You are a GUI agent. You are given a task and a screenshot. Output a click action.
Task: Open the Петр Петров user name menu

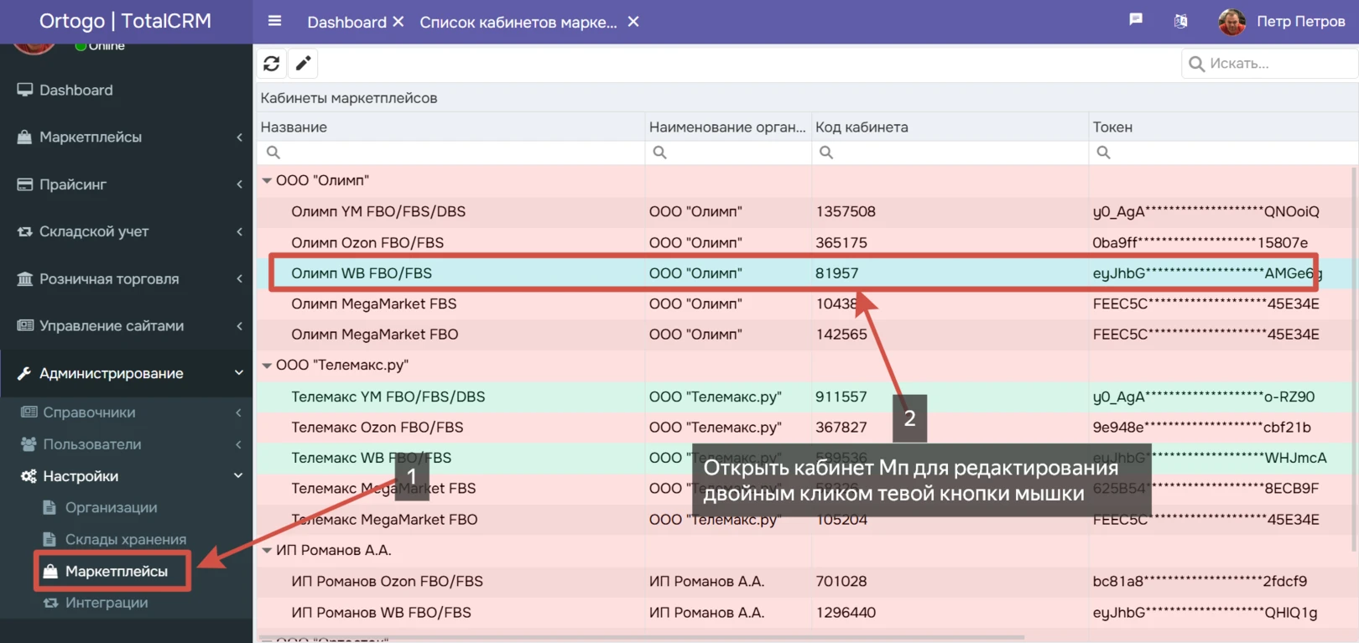(1300, 22)
